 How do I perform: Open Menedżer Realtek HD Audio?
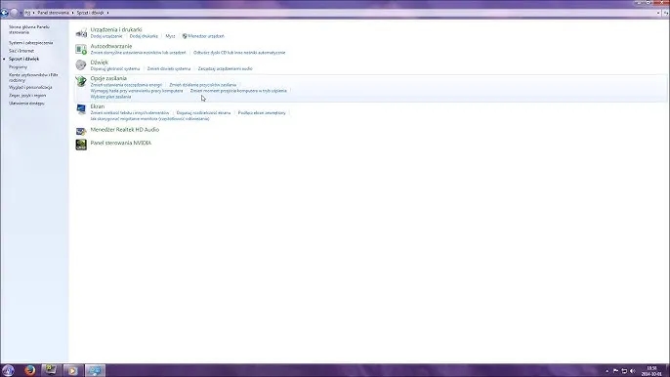(x=125, y=130)
